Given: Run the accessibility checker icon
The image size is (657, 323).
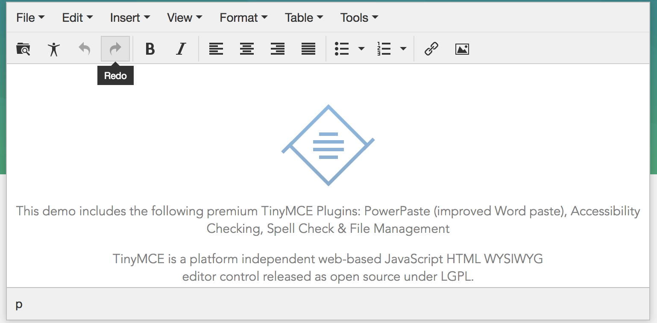Looking at the screenshot, I should (54, 49).
